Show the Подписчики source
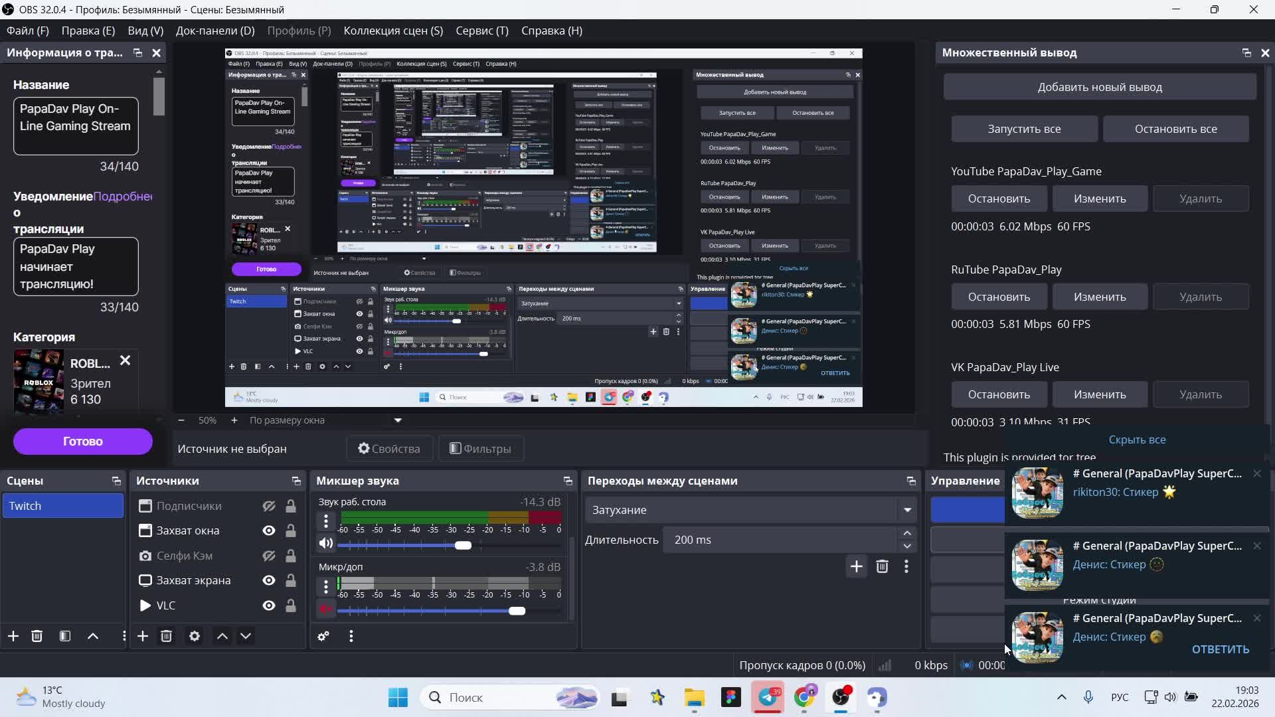The image size is (1275, 717). pyautogui.click(x=268, y=506)
